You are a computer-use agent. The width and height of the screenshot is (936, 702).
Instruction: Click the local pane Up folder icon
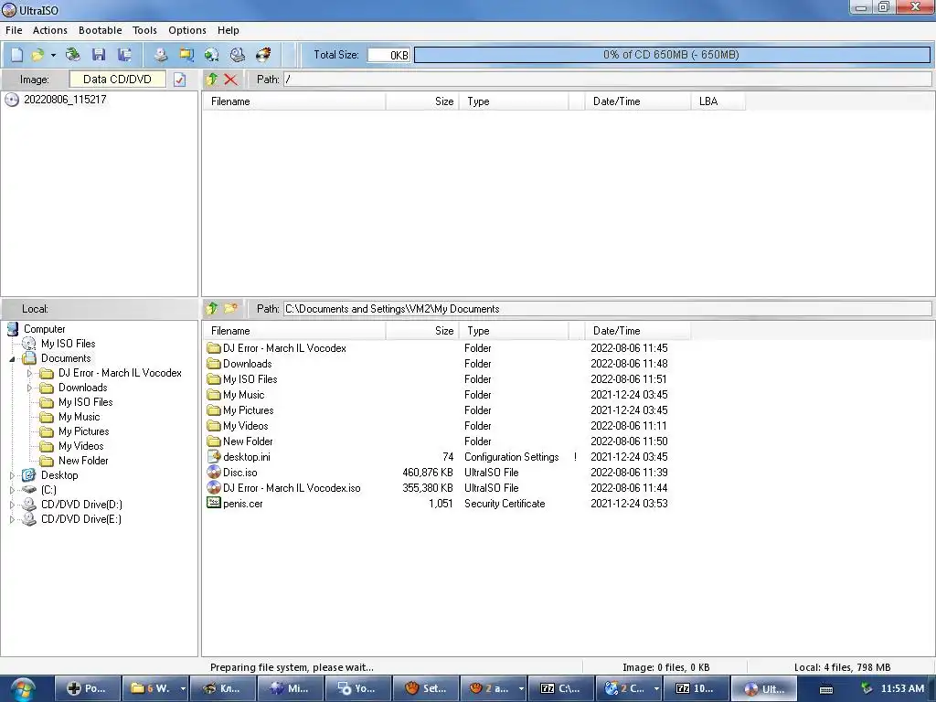(212, 309)
